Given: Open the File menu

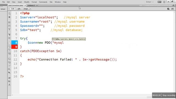Looking at the screenshot, I should pyautogui.click(x=4, y=2).
